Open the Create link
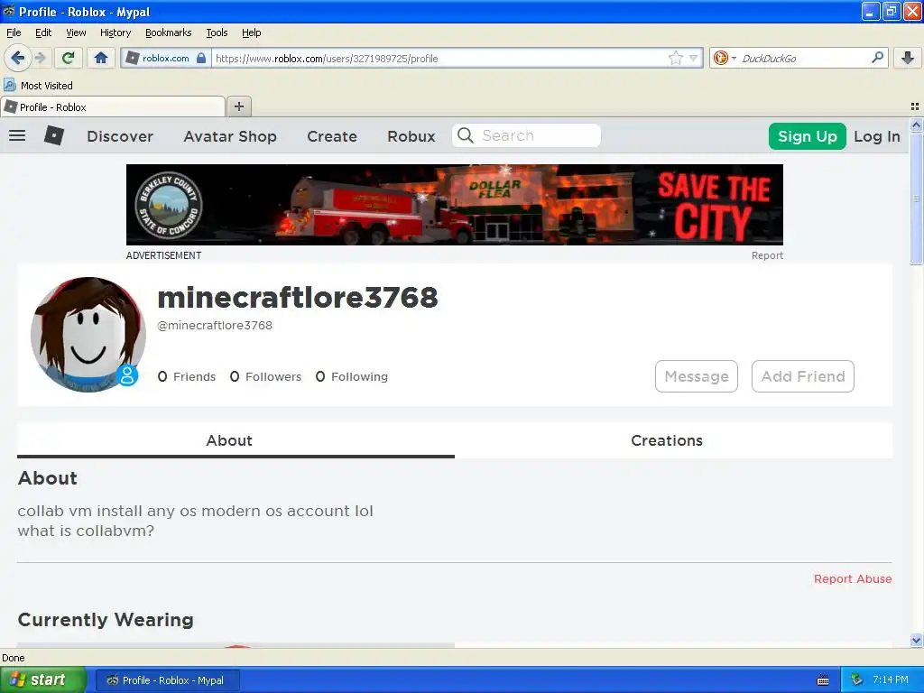This screenshot has width=924, height=693. 332,136
